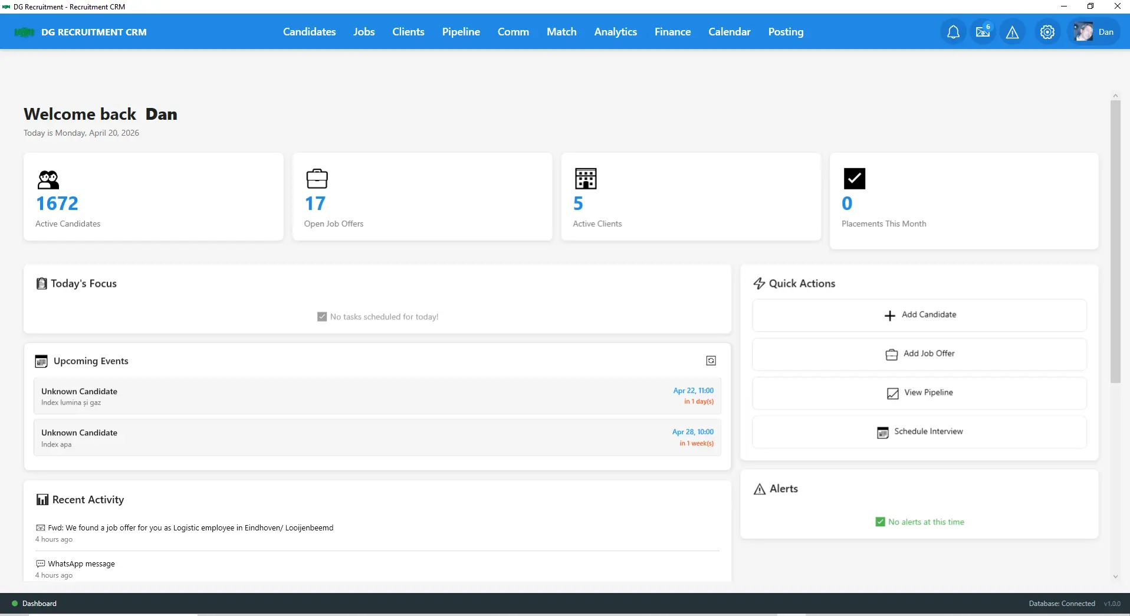Open the notifications bell icon
The height and width of the screenshot is (616, 1130).
(x=953, y=32)
